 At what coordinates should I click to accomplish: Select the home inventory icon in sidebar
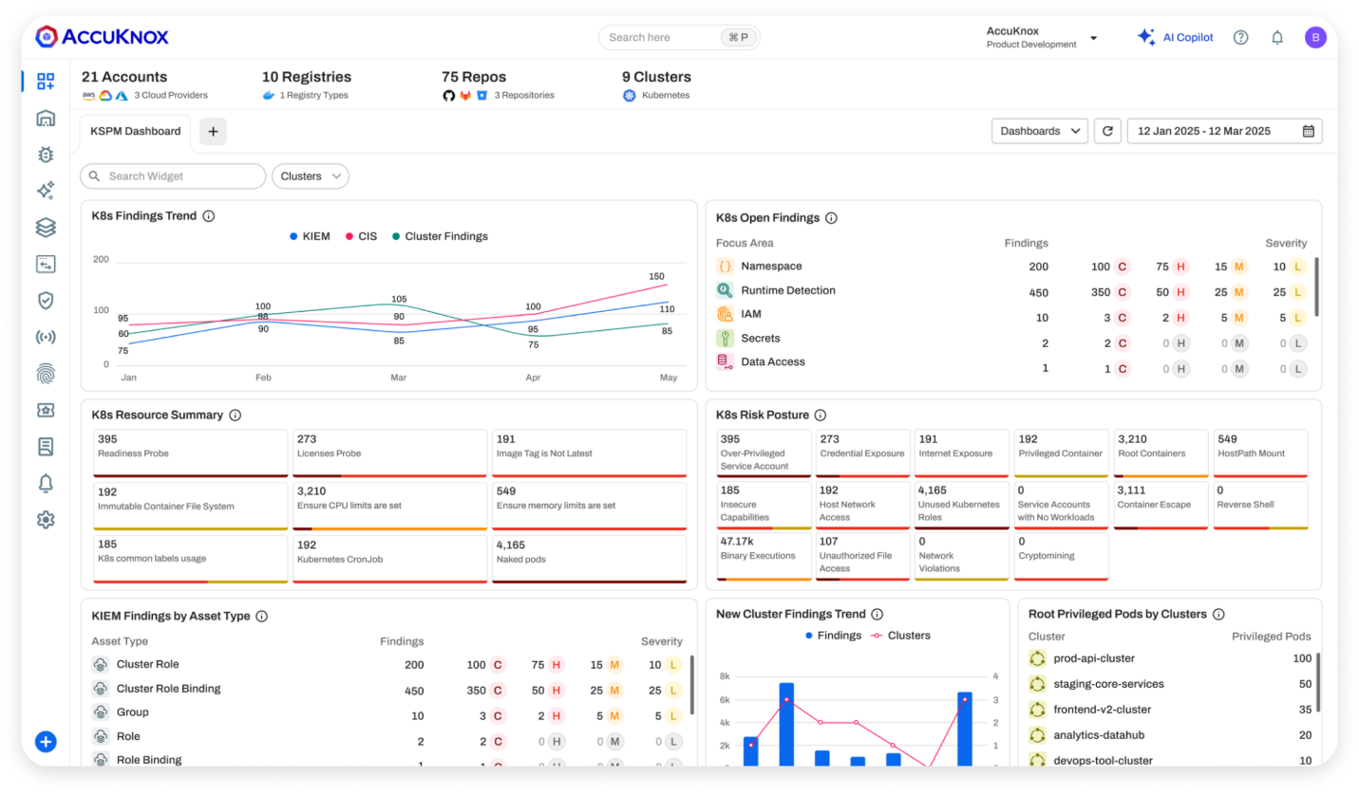(45, 118)
